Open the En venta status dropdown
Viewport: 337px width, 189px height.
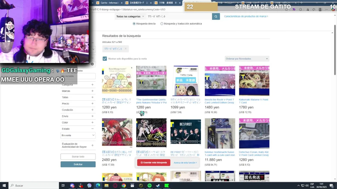click(78, 135)
